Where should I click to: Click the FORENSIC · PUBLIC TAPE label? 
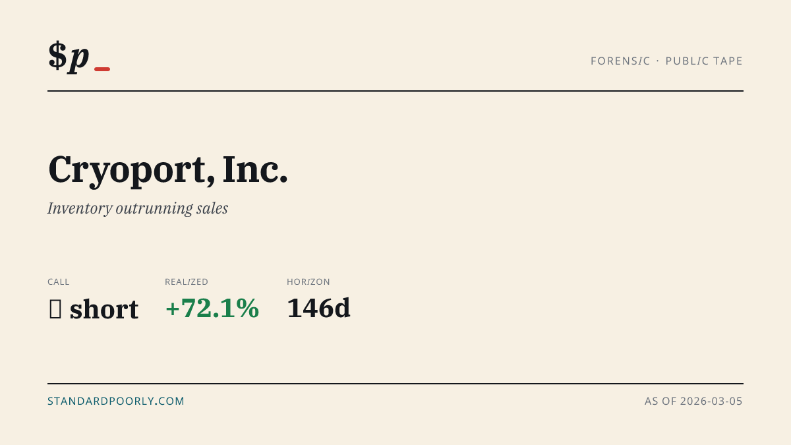click(x=666, y=61)
